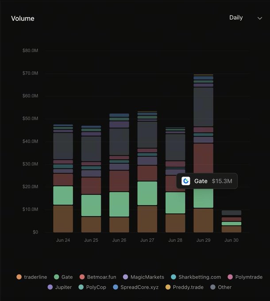Click the $10.0M axis label

(30, 209)
